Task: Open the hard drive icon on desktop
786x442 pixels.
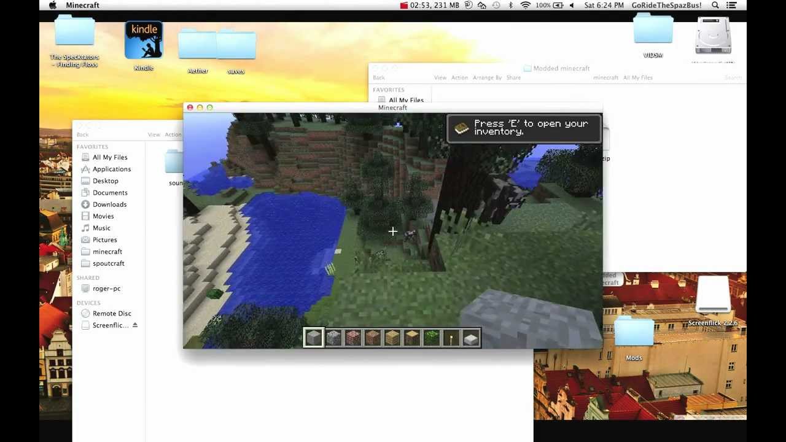Action: pos(713,36)
